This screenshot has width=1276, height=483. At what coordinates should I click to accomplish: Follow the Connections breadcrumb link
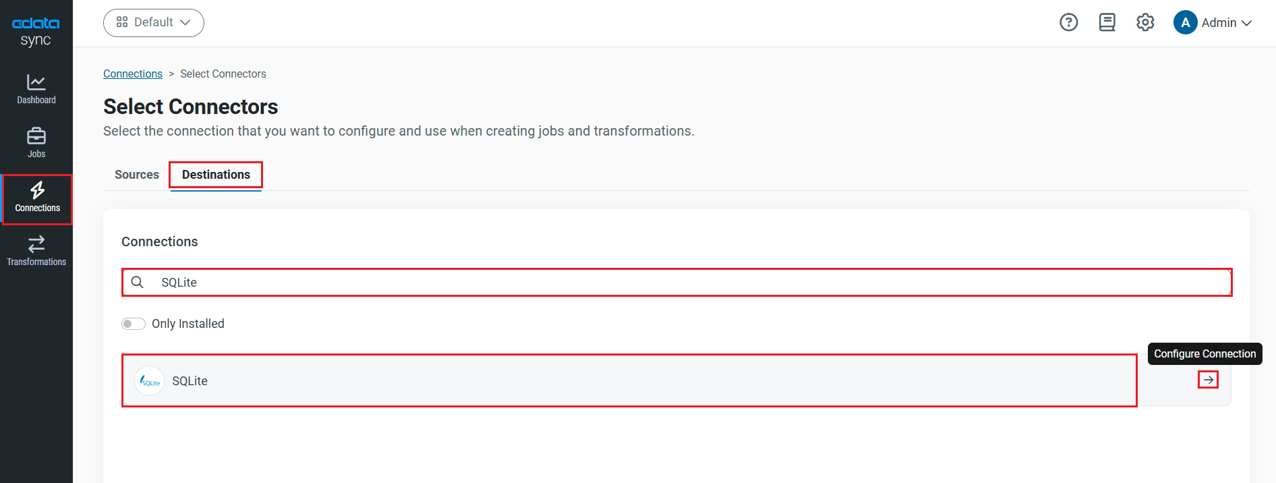coord(133,74)
